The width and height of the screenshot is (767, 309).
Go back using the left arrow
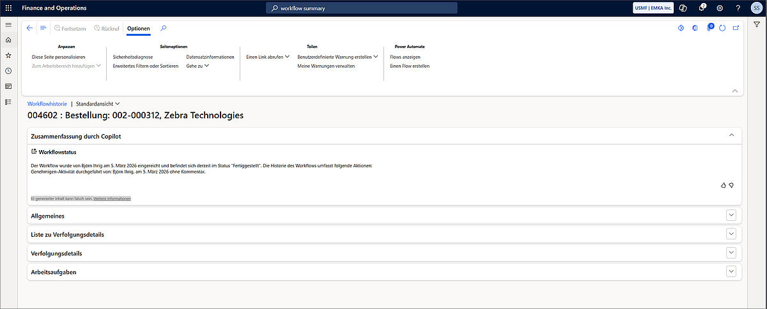tap(30, 28)
